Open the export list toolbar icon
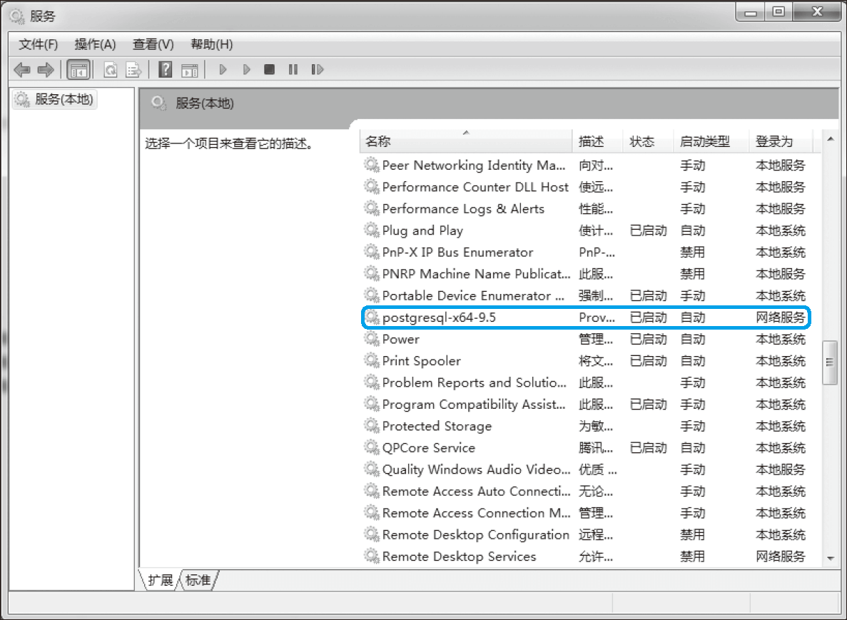 pos(133,68)
